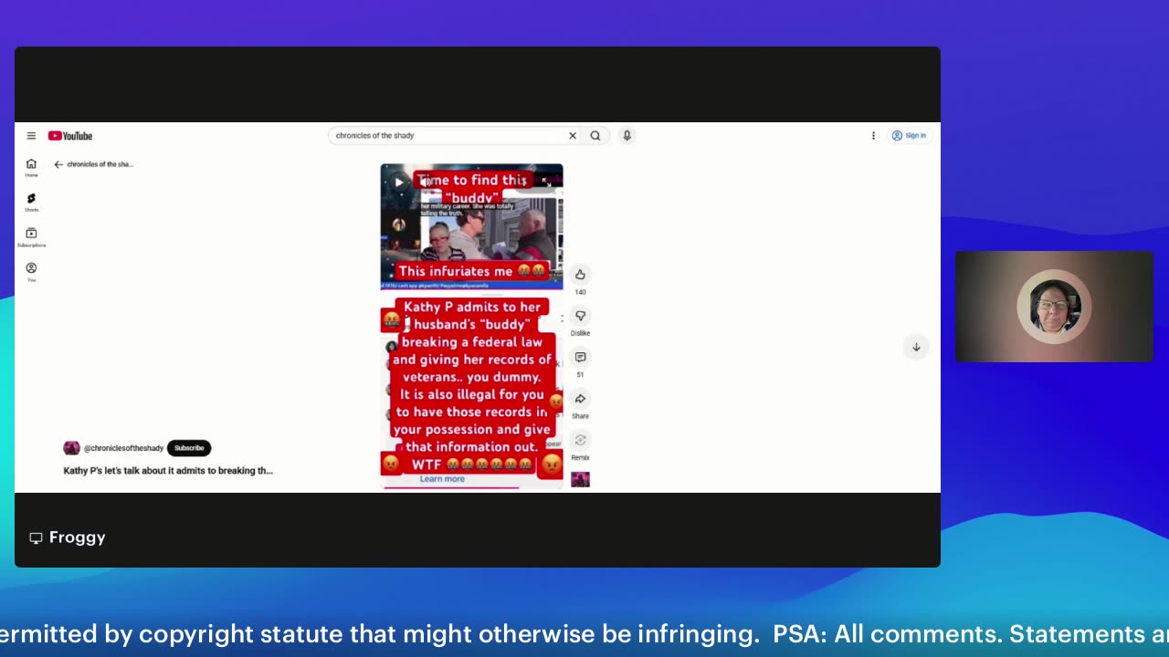Go to next Short with the down arrow
This screenshot has height=657, width=1169.
tap(916, 347)
